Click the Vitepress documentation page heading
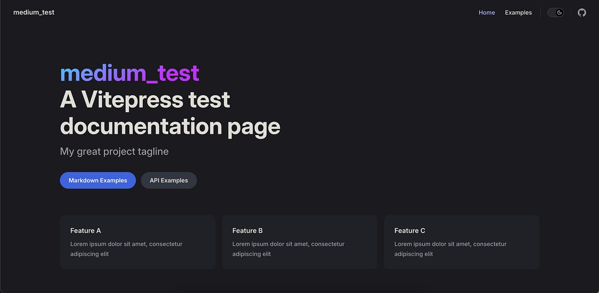The width and height of the screenshot is (599, 293). pos(170,114)
